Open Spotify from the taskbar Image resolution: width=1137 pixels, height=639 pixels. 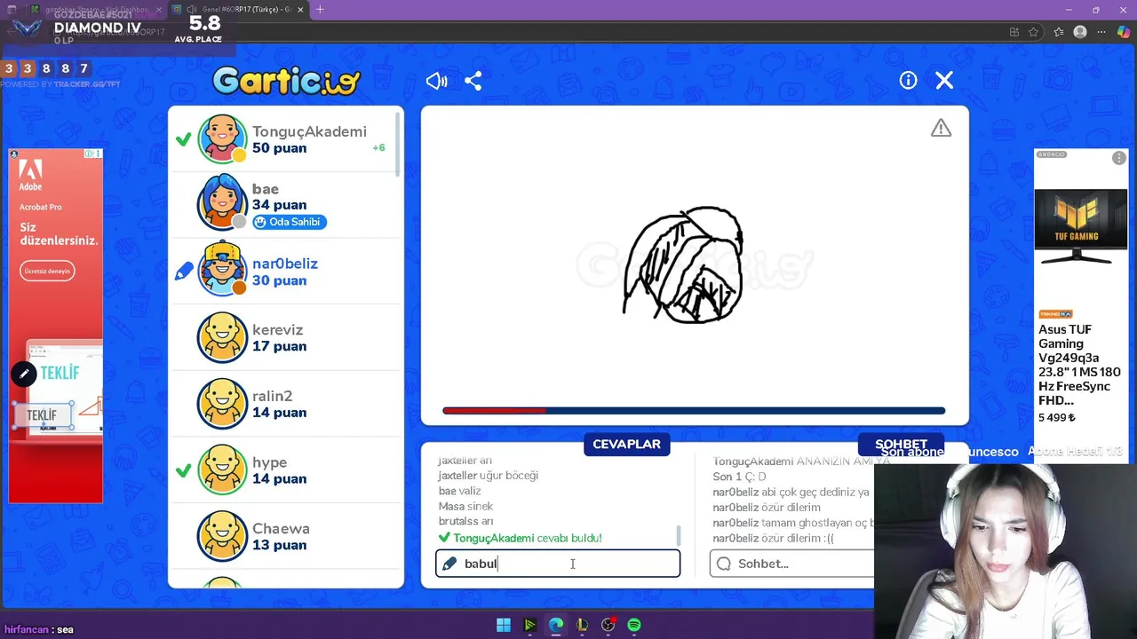pyautogui.click(x=634, y=625)
